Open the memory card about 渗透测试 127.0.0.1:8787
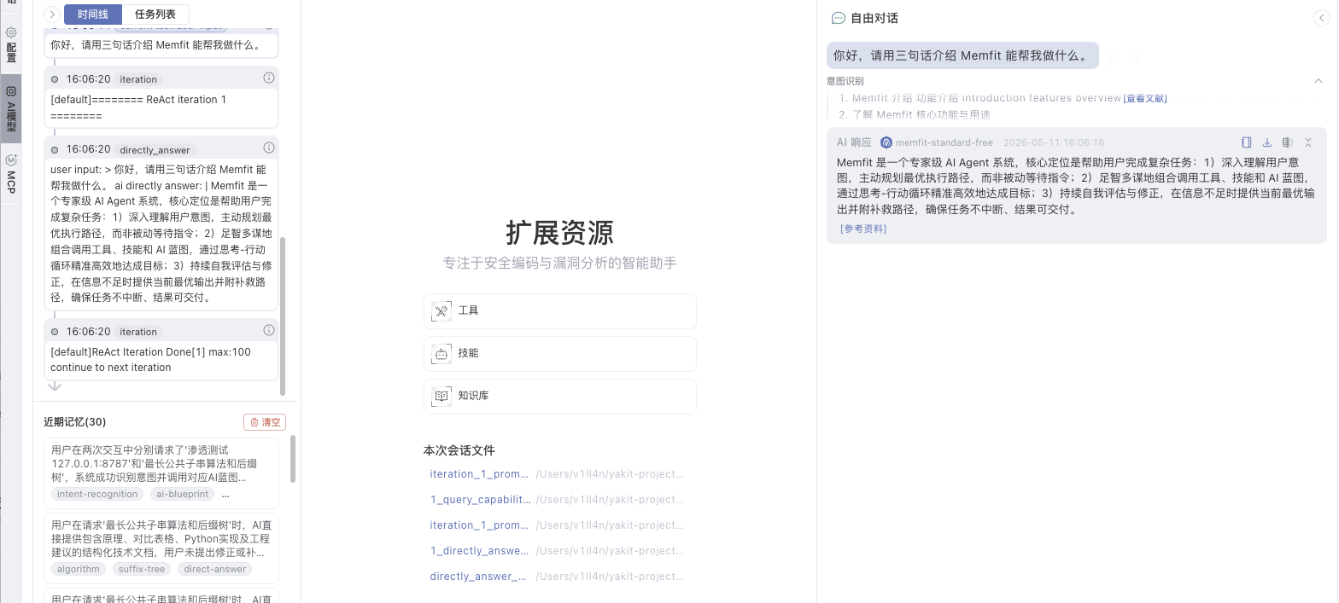Image resolution: width=1339 pixels, height=603 pixels. point(161,473)
